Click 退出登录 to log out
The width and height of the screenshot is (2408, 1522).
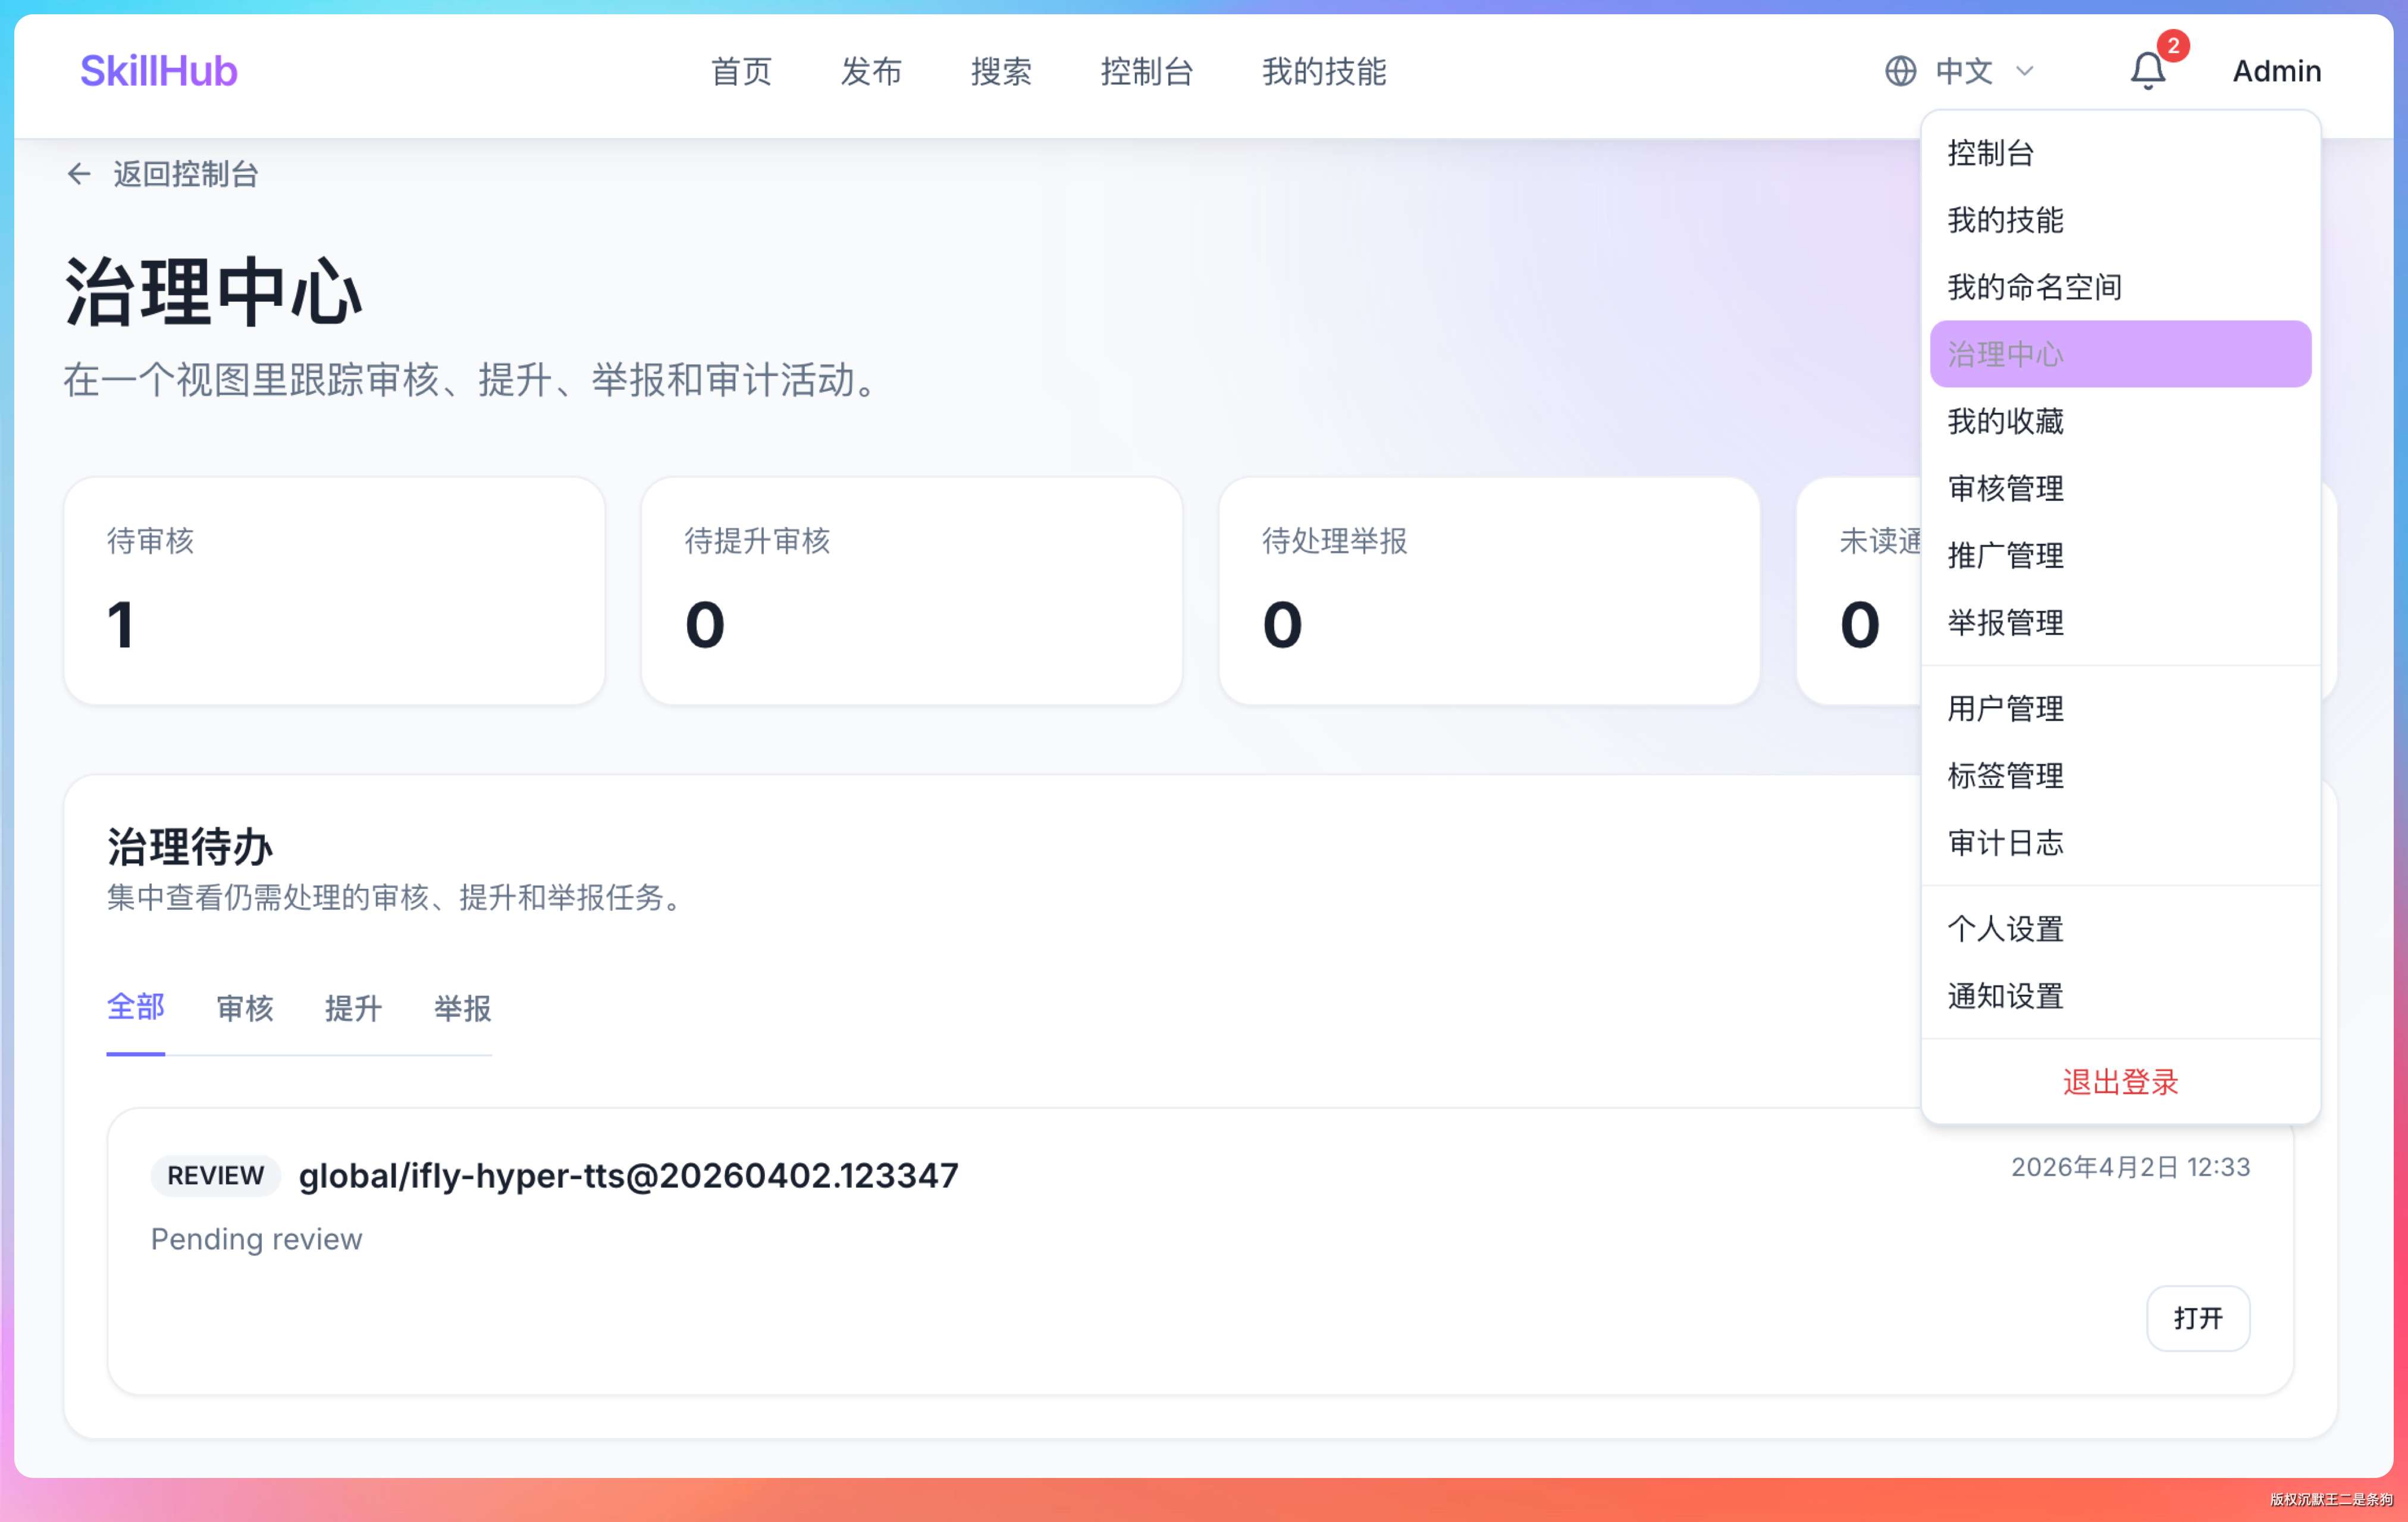2119,1082
